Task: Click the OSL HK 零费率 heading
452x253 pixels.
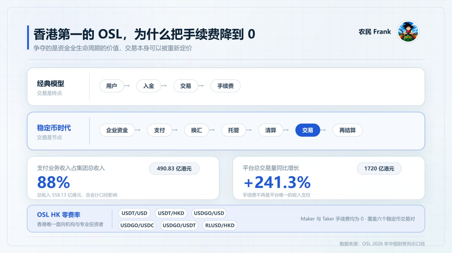Action: click(x=59, y=215)
